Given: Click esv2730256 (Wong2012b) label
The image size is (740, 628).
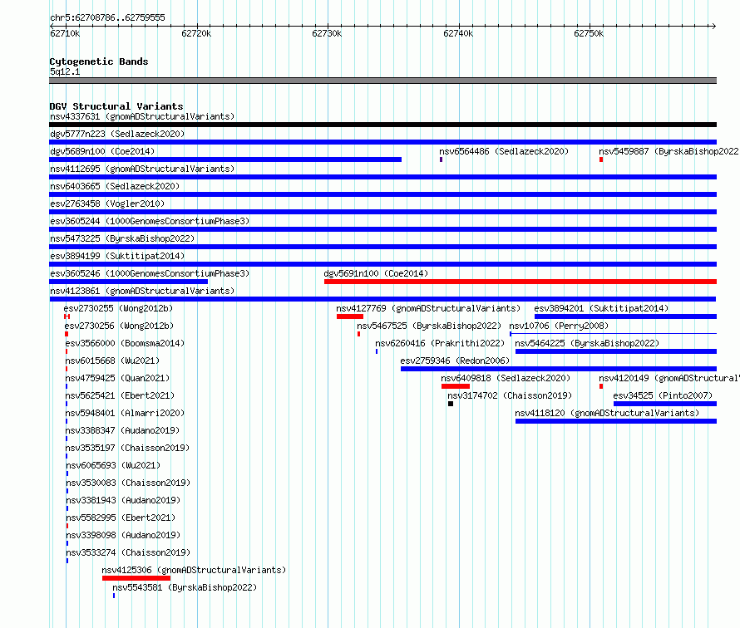Looking at the screenshot, I should 119,326.
